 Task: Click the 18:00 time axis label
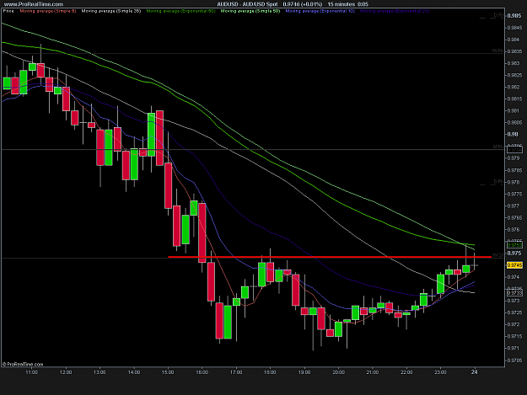coord(270,372)
